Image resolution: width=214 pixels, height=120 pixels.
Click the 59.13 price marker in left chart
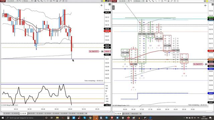(x=107, y=13)
